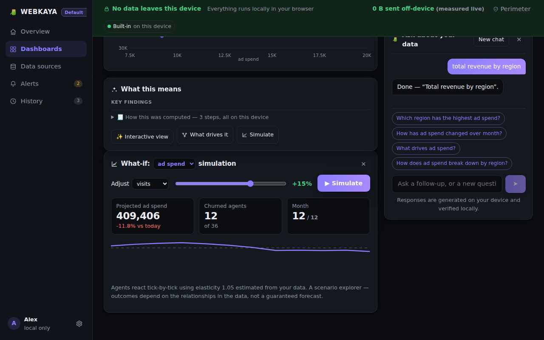Click the Alerts bell icon

(13, 84)
